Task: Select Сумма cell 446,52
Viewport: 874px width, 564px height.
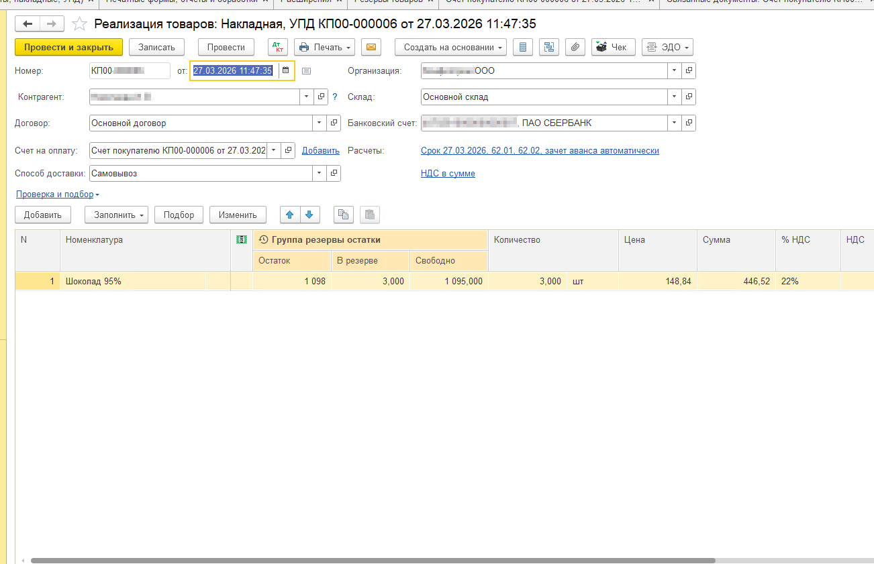Action: [736, 282]
